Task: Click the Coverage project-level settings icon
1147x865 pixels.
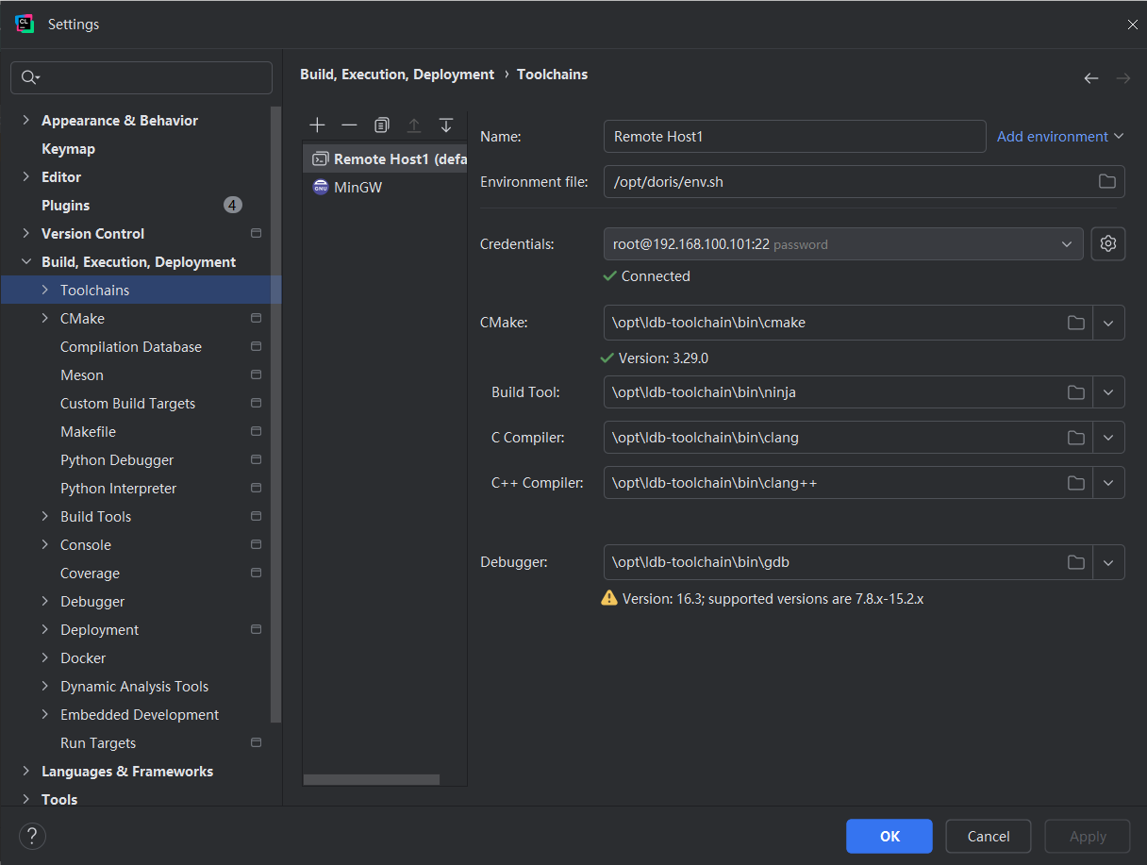Action: (x=256, y=573)
